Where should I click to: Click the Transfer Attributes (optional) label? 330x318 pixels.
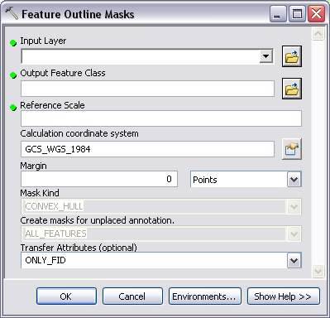point(79,248)
